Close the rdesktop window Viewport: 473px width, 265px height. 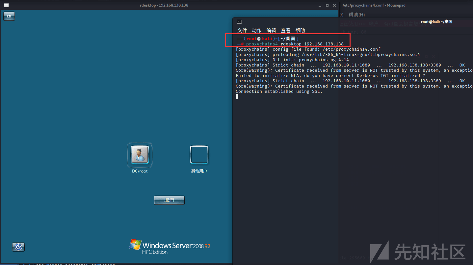coord(334,5)
